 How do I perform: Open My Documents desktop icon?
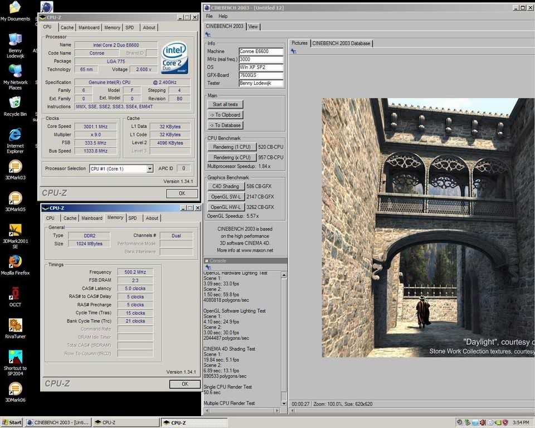click(x=15, y=11)
